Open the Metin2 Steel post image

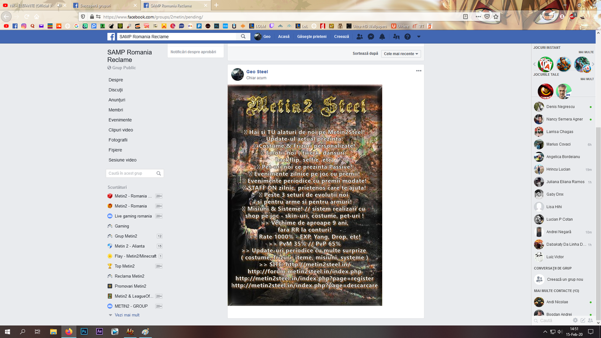click(x=305, y=195)
